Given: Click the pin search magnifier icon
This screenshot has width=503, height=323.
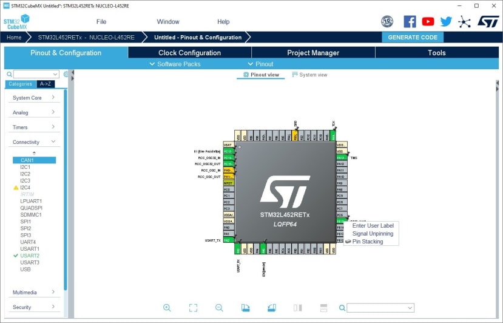Looking at the screenshot, I should (x=342, y=308).
